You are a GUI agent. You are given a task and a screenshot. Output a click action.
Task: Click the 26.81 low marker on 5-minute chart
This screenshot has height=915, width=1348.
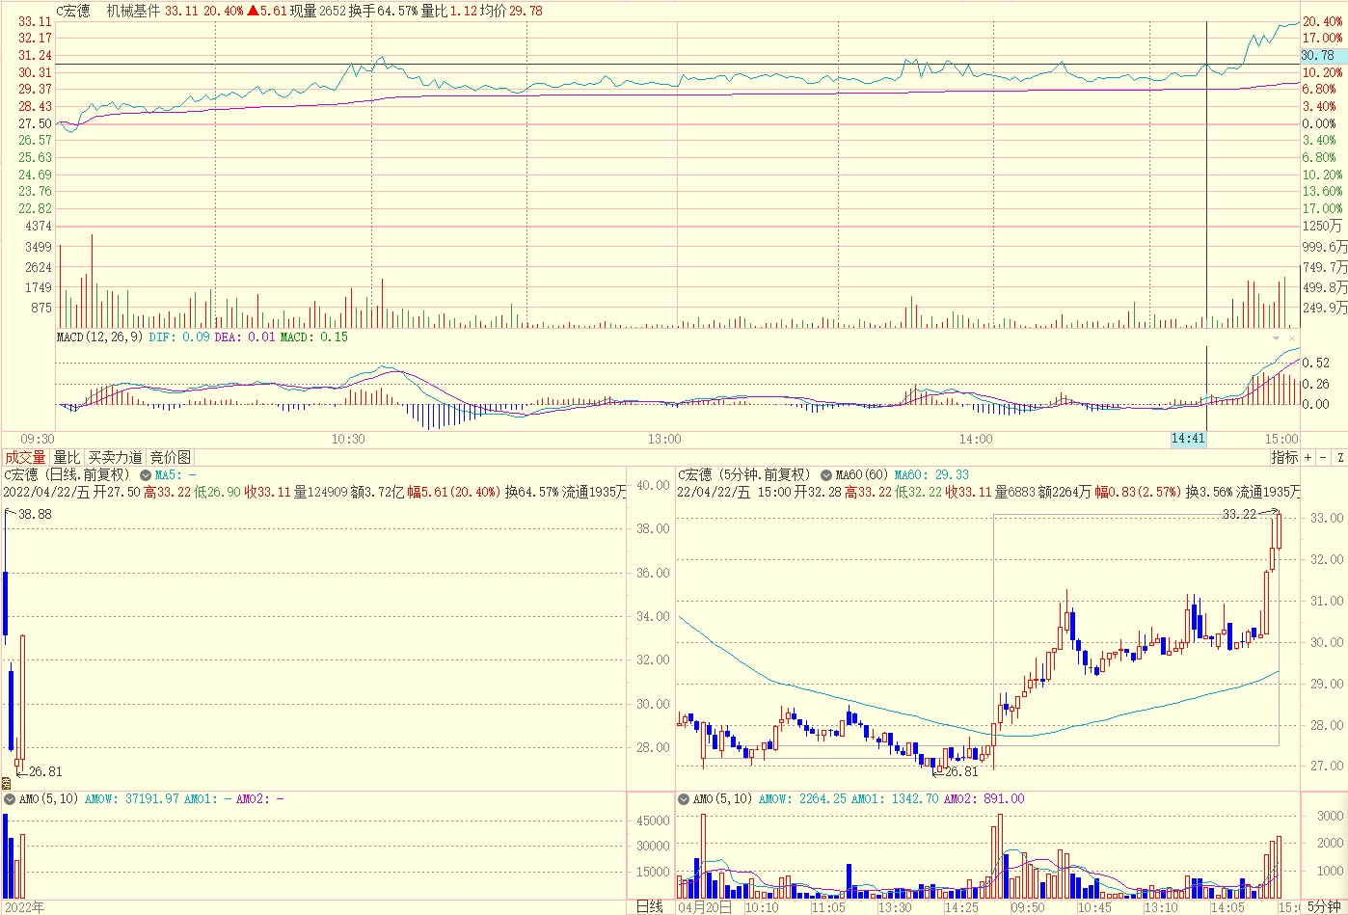[961, 771]
